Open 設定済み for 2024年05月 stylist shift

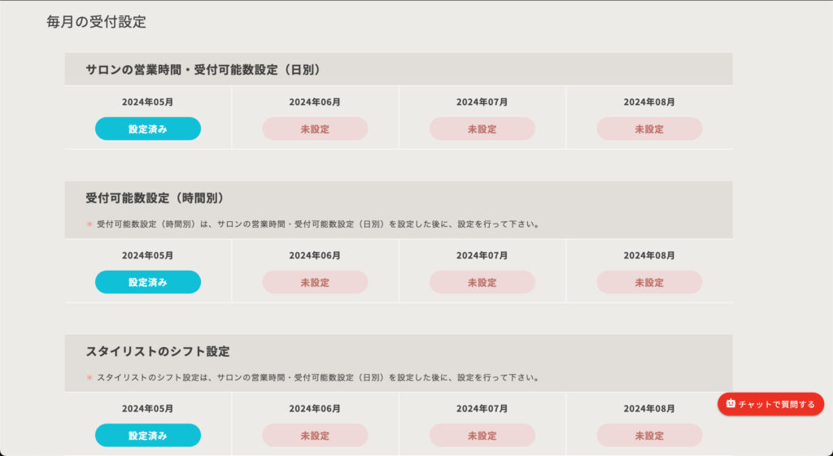(148, 436)
